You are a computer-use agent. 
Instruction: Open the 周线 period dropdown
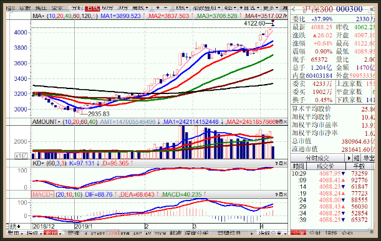[140, 8]
